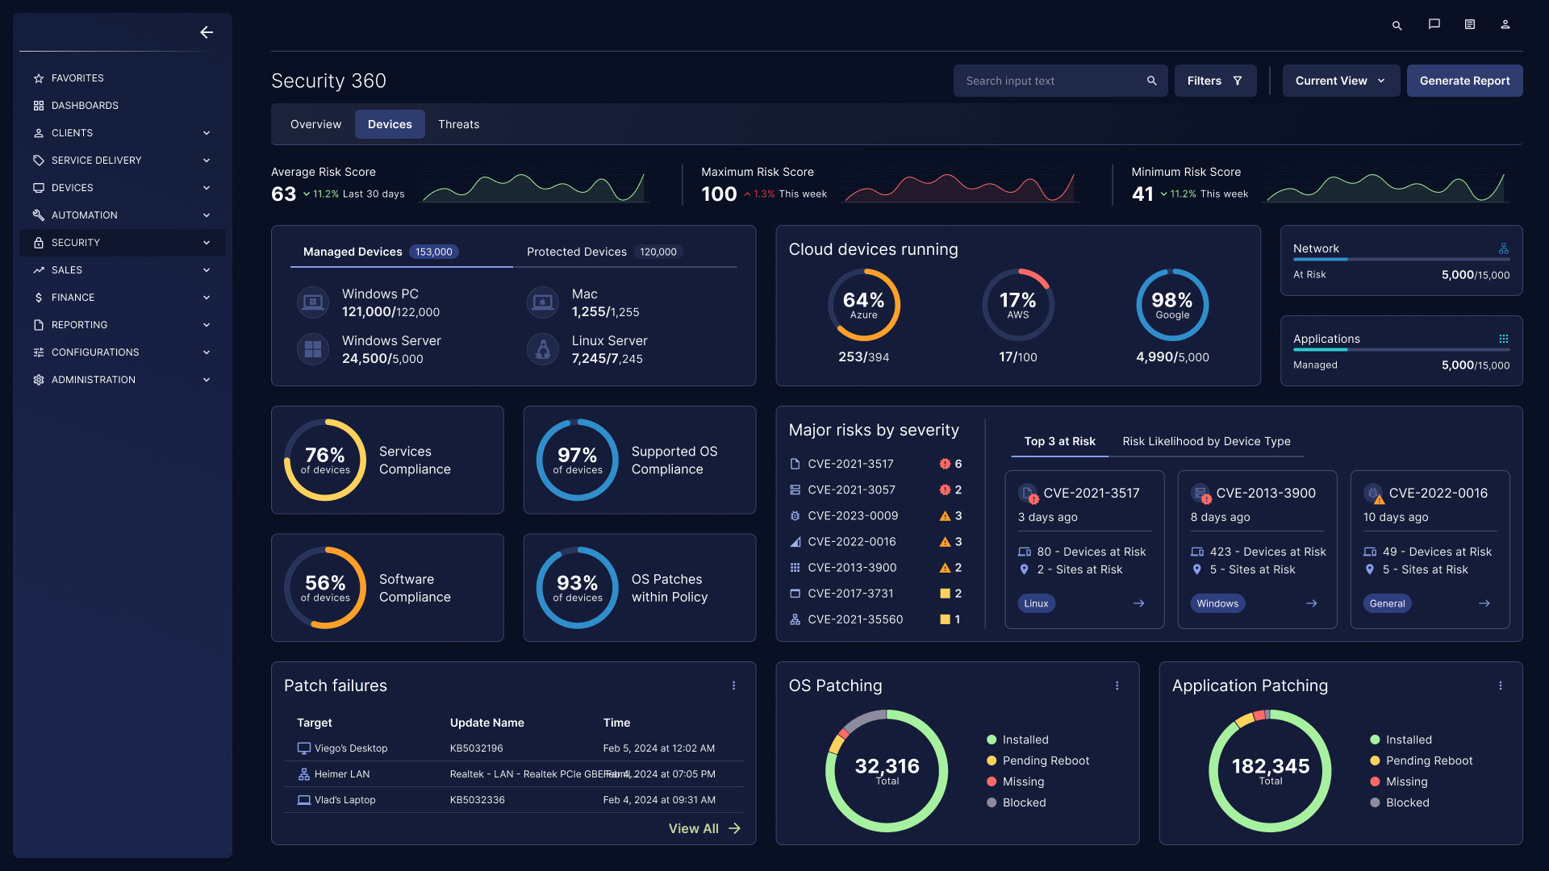This screenshot has width=1549, height=871.
Task: Open the chat messages icon in header
Action: 1434,24
